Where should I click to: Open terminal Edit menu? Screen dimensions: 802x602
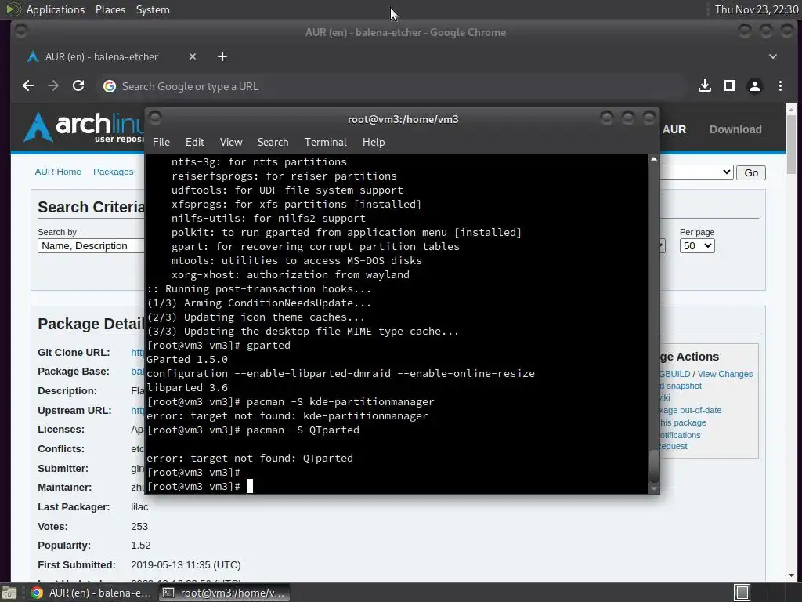[194, 143]
